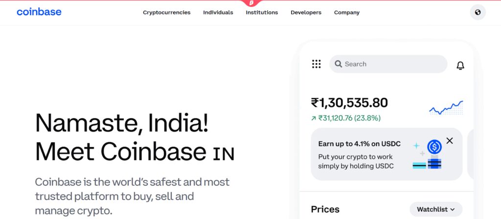This screenshot has height=219, width=501.
Task: Click the red badge icon at top edge
Action: tap(251, 3)
